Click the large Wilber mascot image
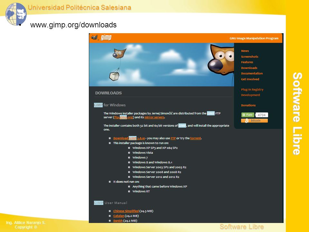309x232 pixels. tap(221, 59)
